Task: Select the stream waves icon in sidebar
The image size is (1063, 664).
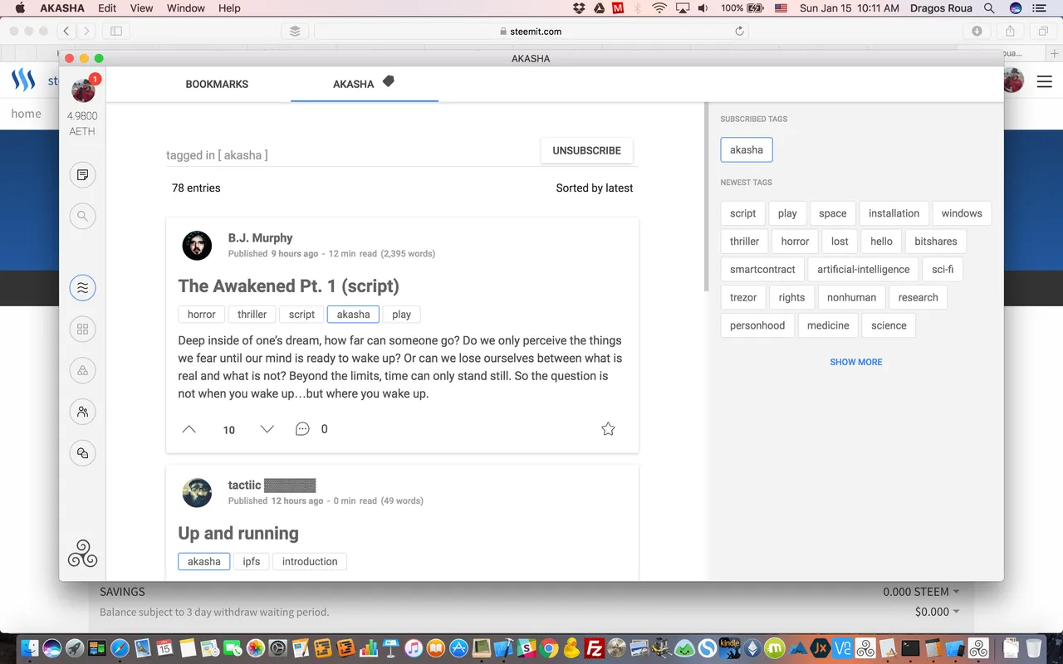Action: click(82, 288)
